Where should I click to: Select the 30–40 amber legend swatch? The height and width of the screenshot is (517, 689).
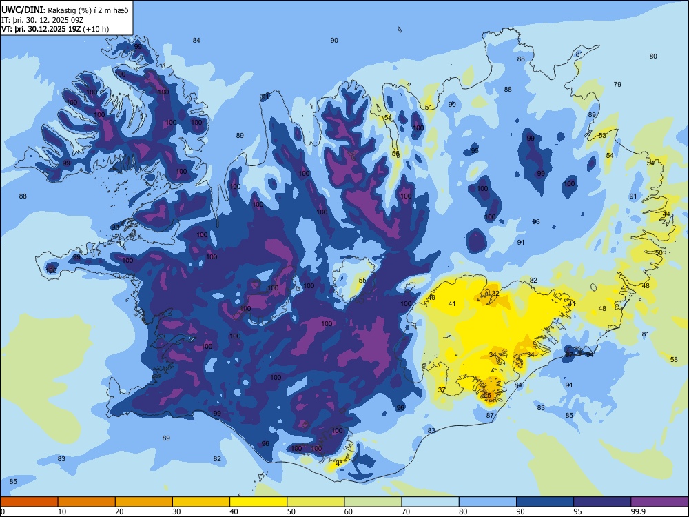pyautogui.click(x=201, y=502)
